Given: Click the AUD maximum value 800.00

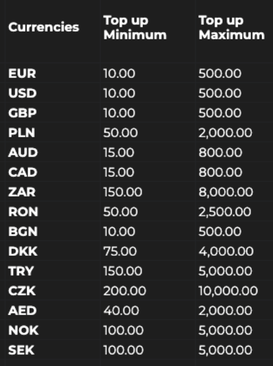Looking at the screenshot, I should pos(220,153).
